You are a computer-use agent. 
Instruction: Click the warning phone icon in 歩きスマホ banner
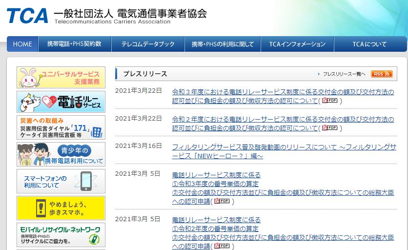[x=41, y=208]
